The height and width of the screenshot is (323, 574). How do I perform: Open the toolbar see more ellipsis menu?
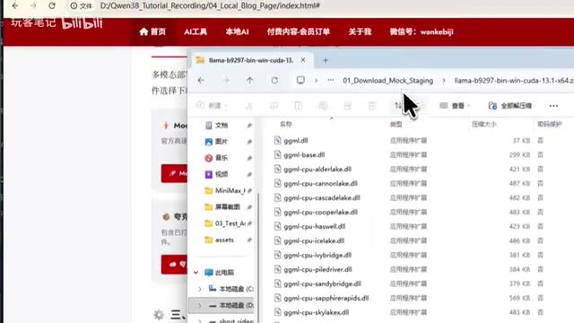553,106
